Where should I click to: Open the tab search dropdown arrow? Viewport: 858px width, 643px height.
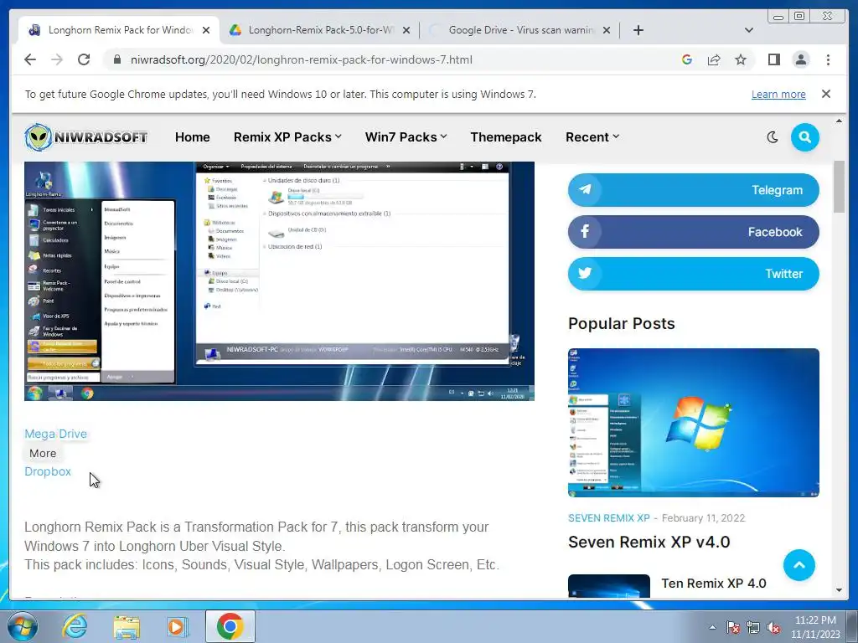pos(748,30)
